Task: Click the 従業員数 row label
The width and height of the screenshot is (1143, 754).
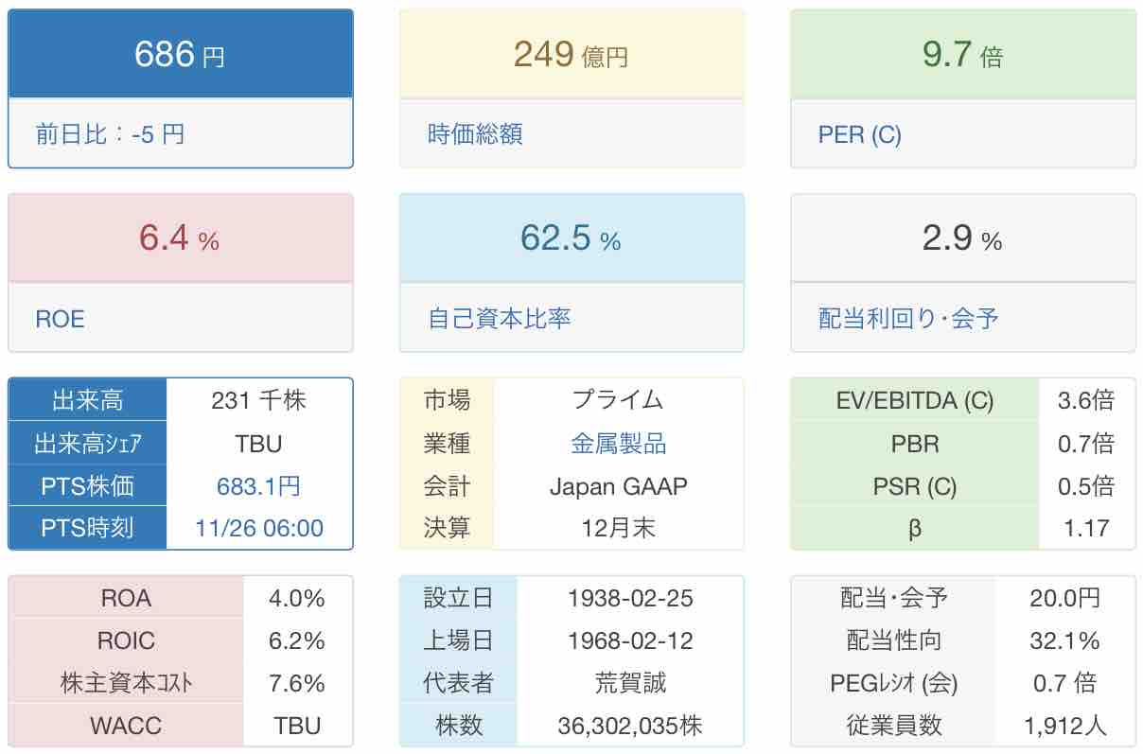Action: click(x=894, y=726)
